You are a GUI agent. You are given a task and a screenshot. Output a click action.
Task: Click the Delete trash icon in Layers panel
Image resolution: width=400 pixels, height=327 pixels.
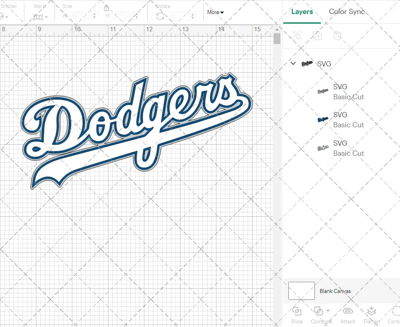(337, 36)
